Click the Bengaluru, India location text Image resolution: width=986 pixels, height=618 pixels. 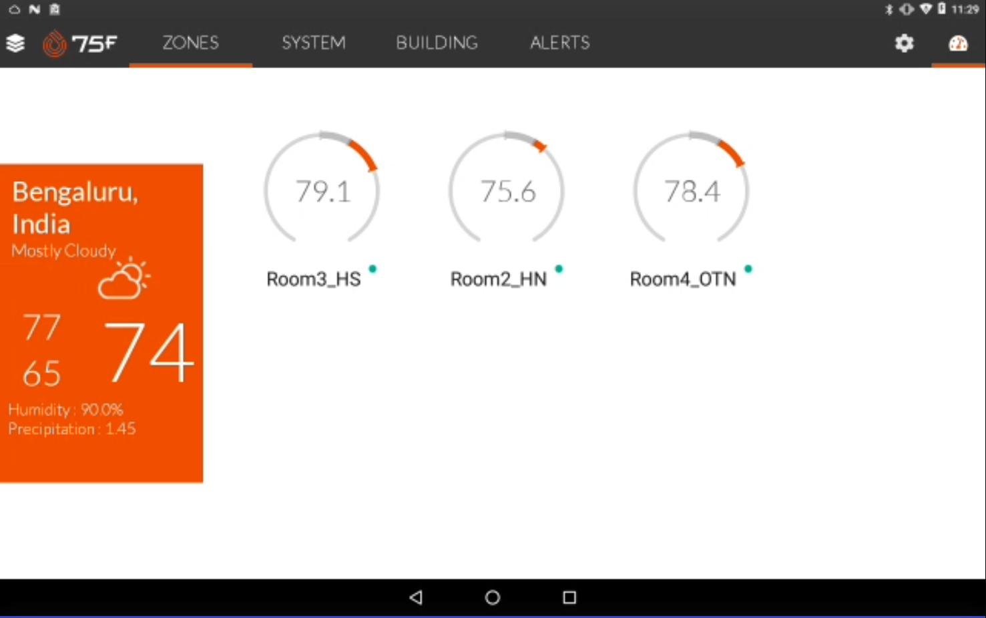[x=75, y=208]
